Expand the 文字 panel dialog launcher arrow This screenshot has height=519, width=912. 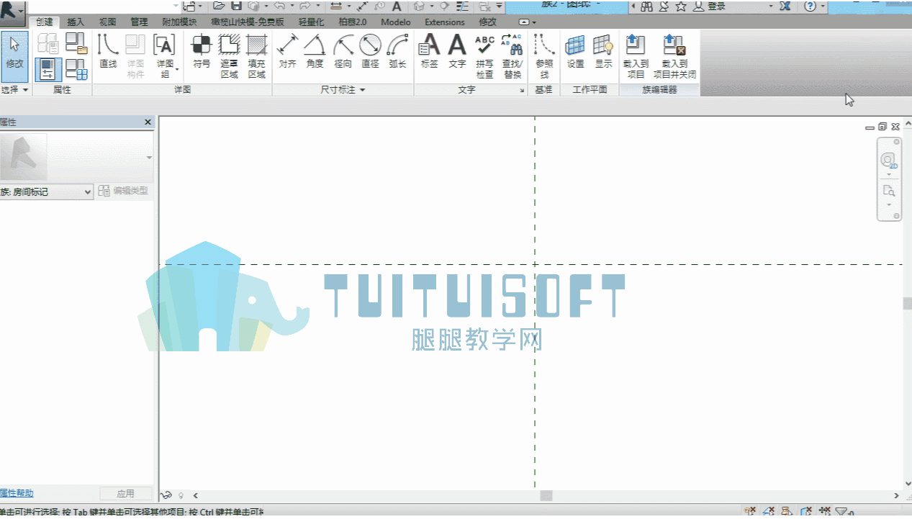point(522,91)
